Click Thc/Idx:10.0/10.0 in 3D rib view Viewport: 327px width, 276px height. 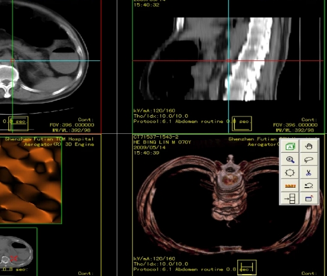click(x=161, y=264)
